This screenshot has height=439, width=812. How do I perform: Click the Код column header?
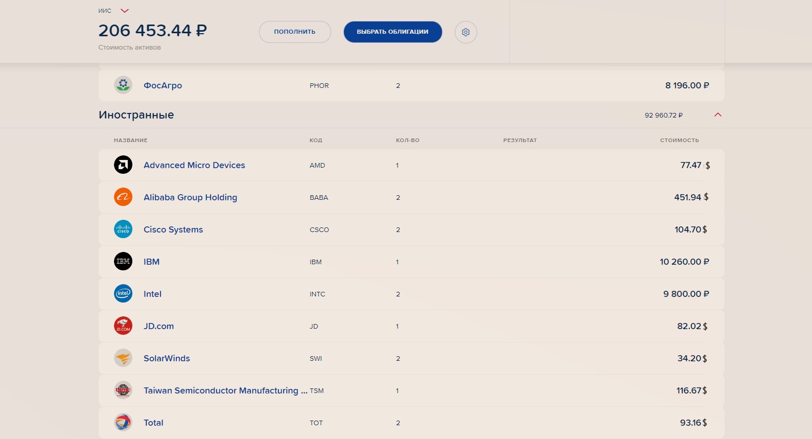[x=316, y=140]
